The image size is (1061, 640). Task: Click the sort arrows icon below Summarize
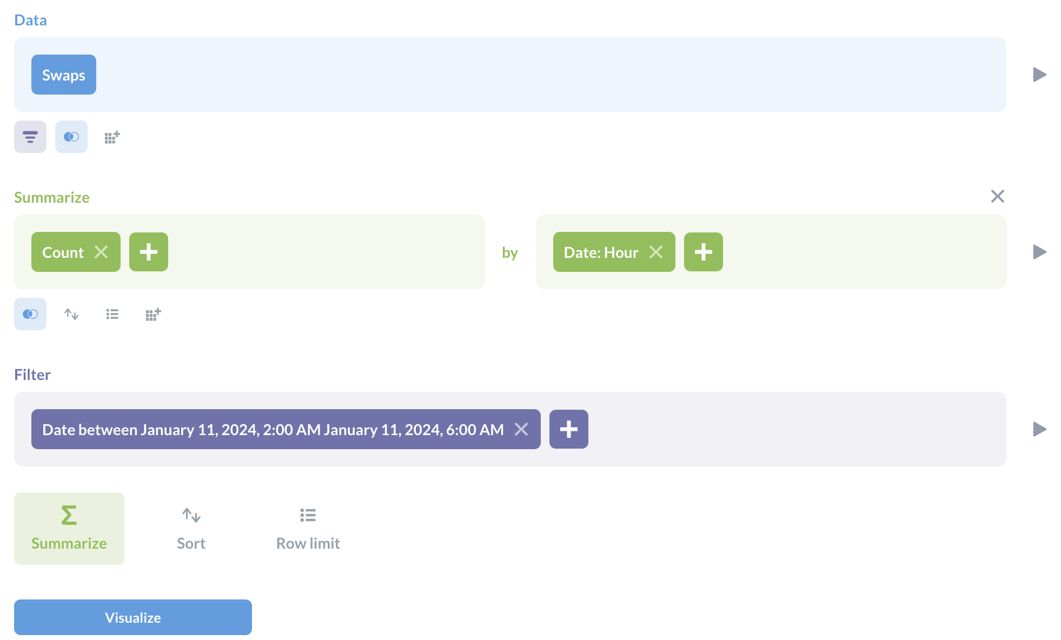pyautogui.click(x=71, y=314)
